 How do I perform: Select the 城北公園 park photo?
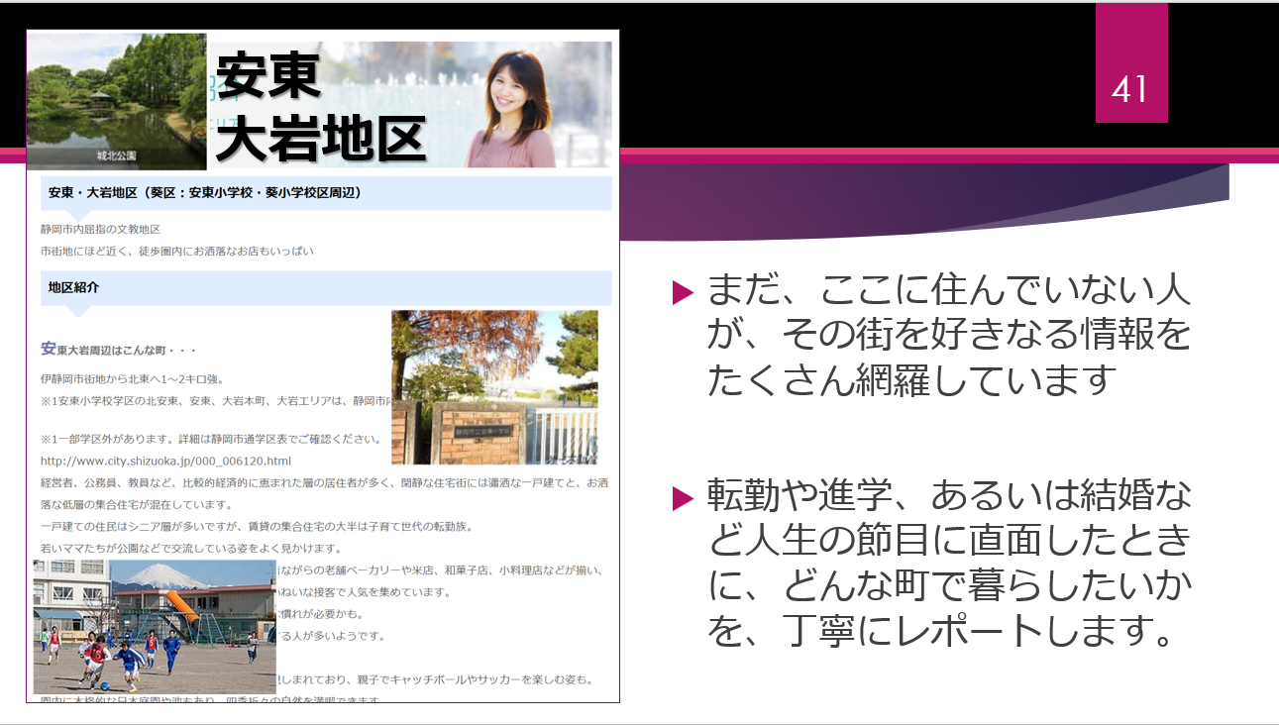click(x=116, y=100)
